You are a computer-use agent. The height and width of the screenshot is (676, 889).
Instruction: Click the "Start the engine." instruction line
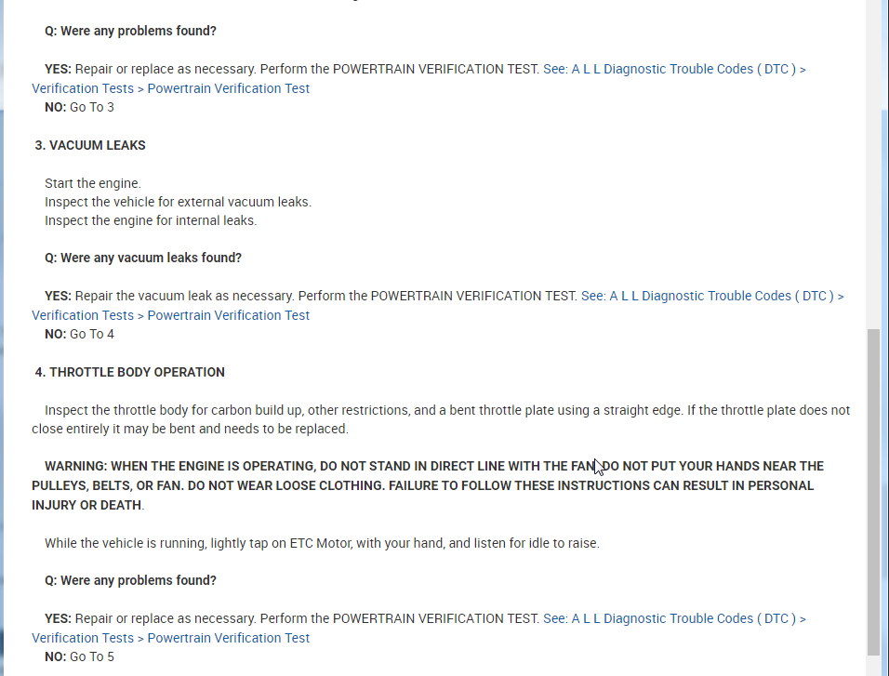click(93, 183)
